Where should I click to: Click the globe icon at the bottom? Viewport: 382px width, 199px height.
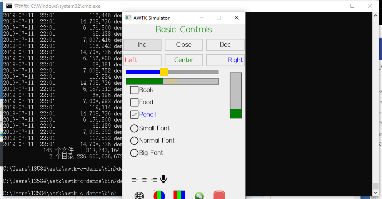point(139,196)
